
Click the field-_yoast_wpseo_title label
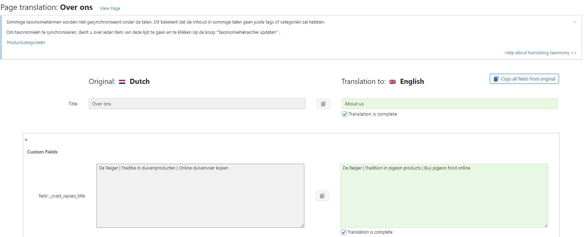coord(62,196)
